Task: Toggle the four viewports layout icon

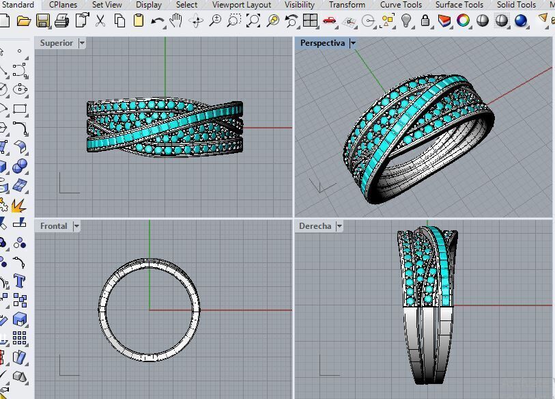Action: [310, 20]
